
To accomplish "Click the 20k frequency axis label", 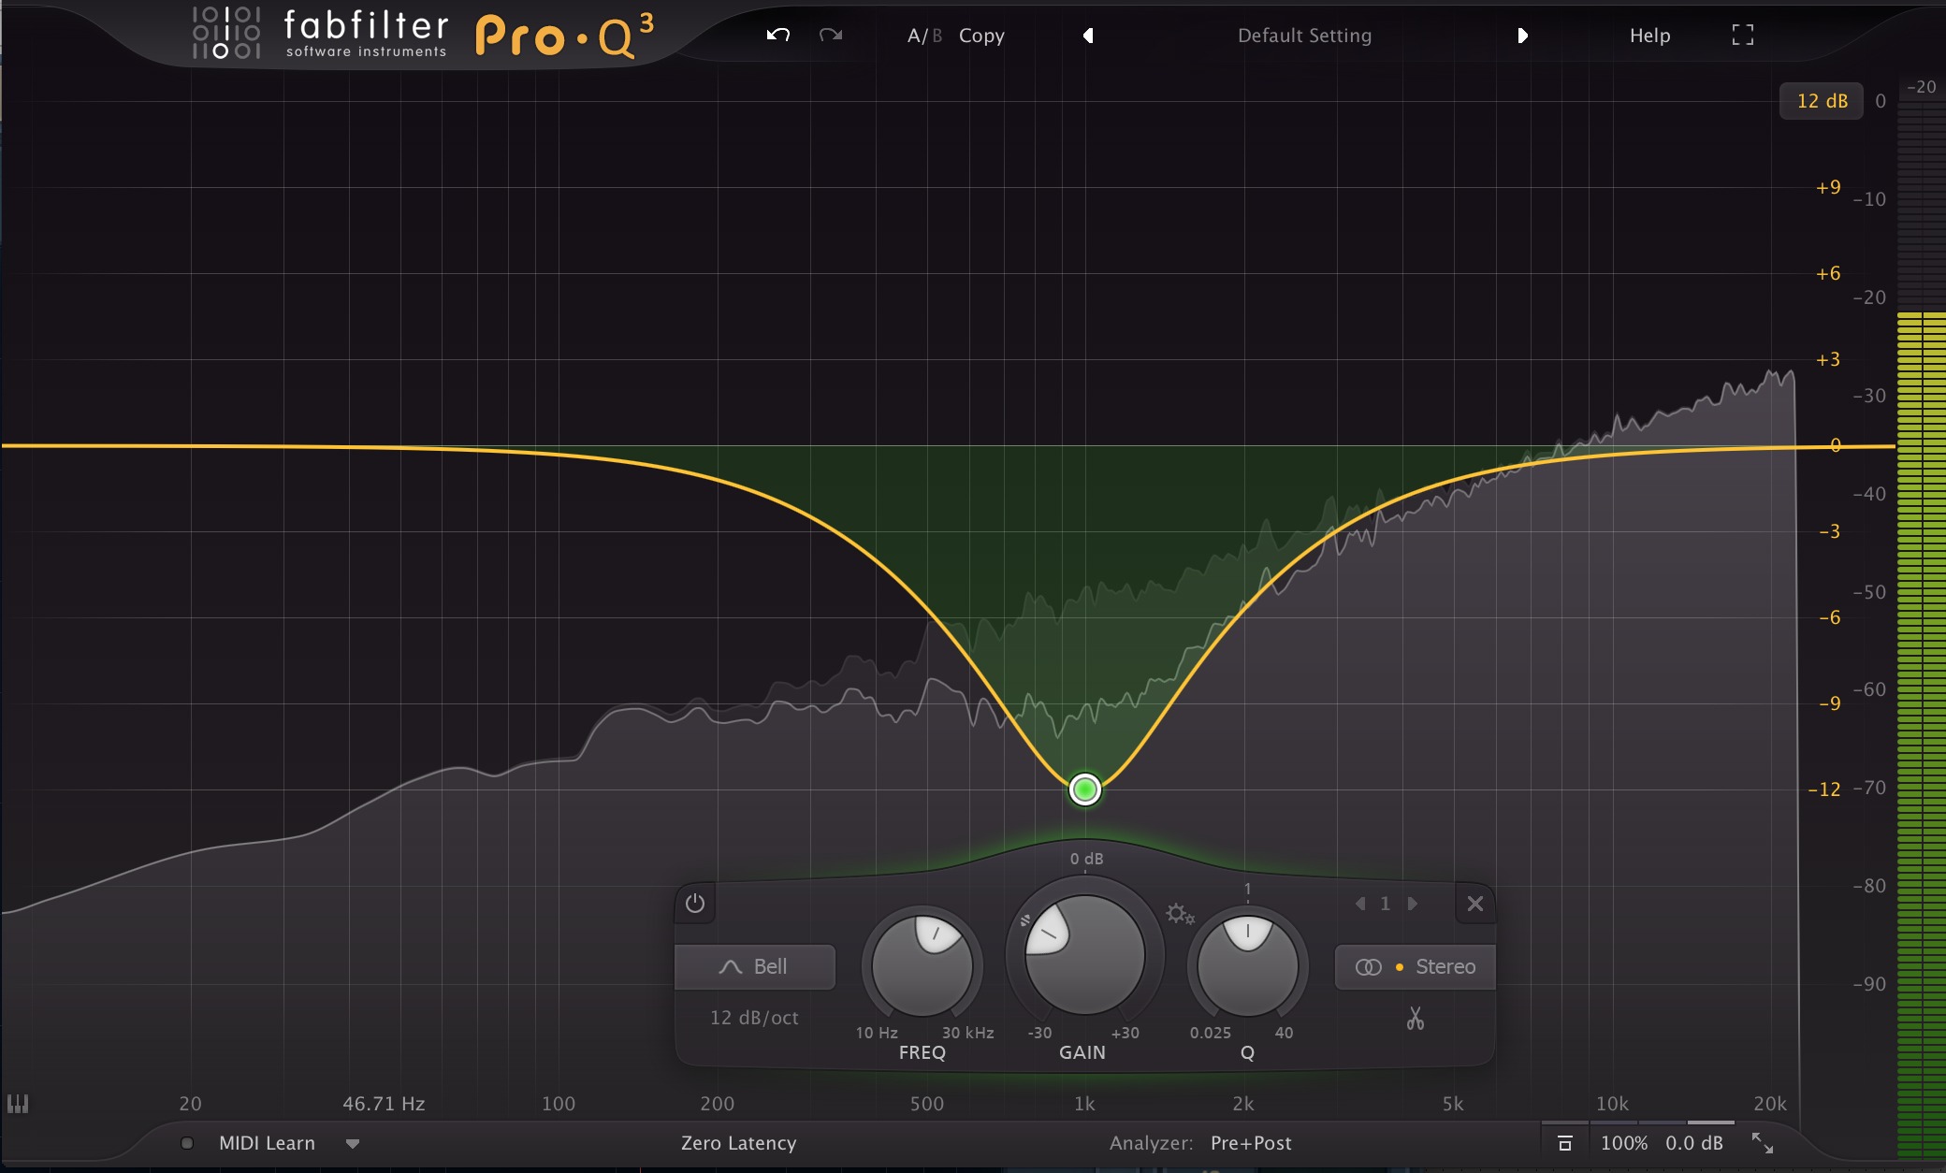I will pos(1770,1104).
